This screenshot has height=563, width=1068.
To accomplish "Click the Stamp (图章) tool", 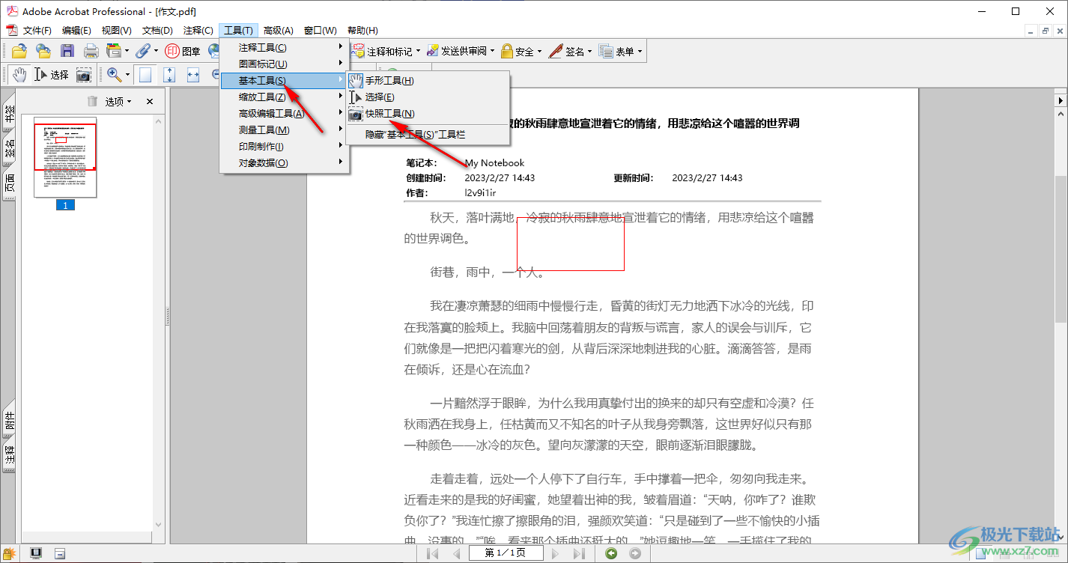I will click(182, 51).
